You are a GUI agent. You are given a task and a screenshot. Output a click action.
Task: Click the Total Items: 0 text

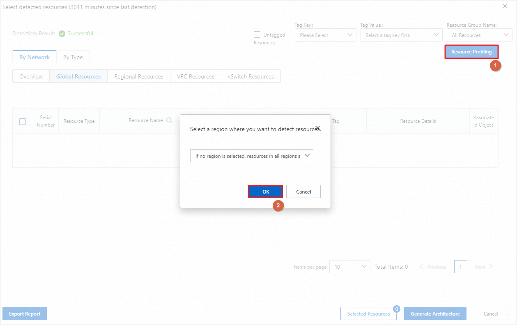[391, 267]
